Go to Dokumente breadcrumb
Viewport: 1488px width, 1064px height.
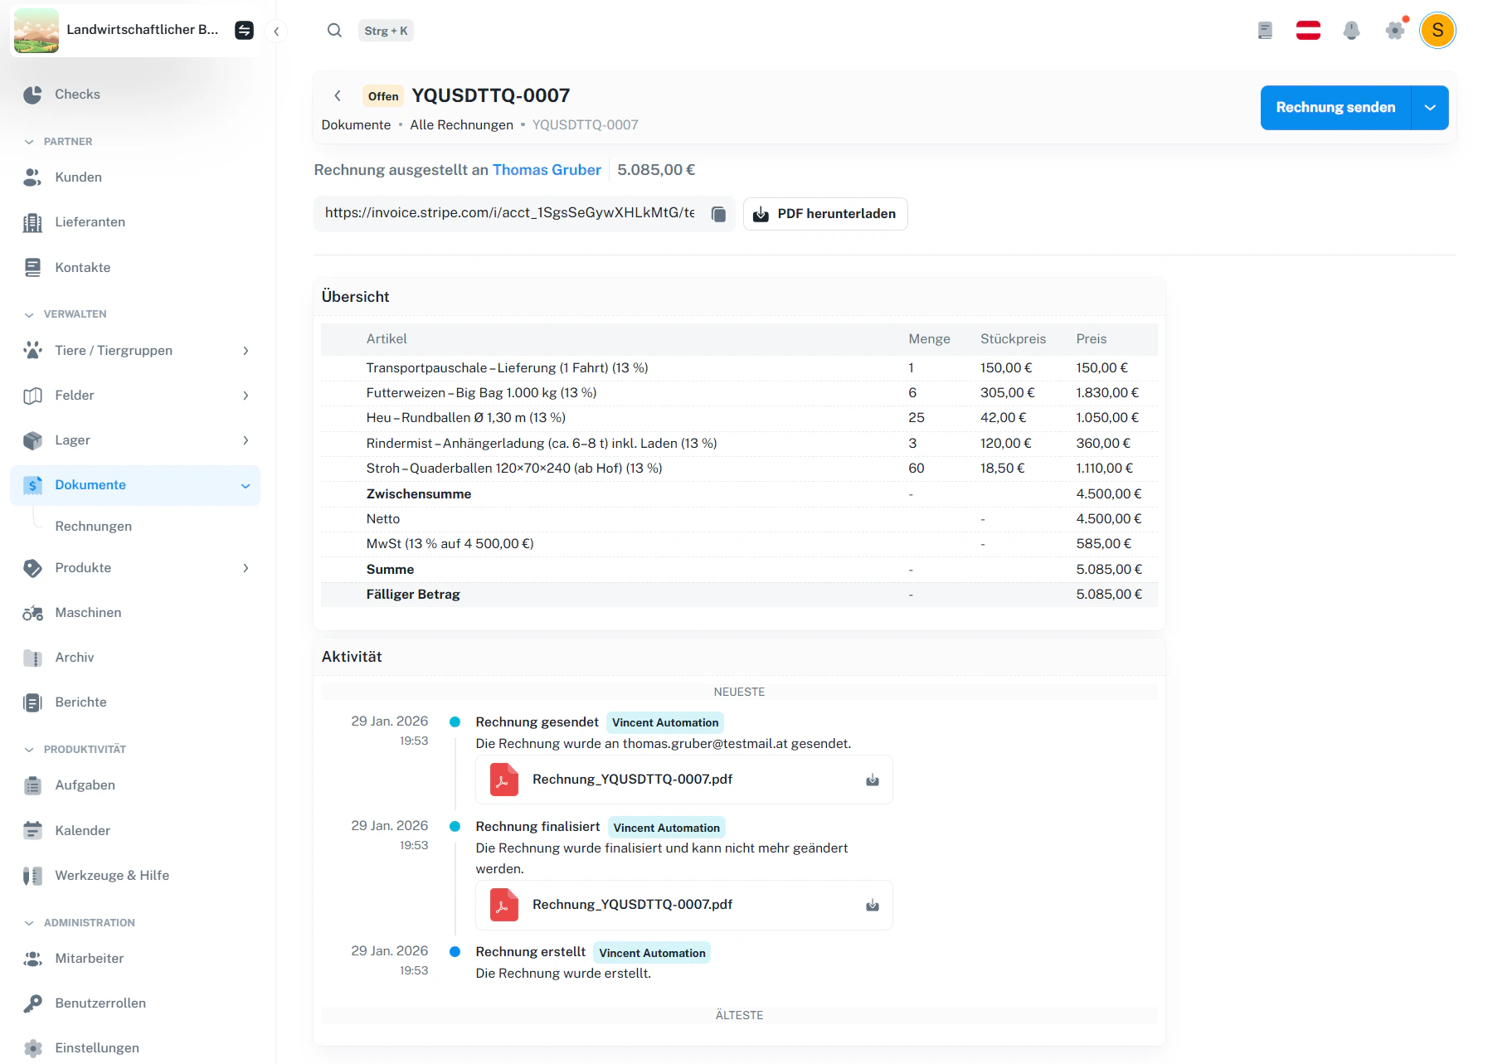[x=356, y=125]
